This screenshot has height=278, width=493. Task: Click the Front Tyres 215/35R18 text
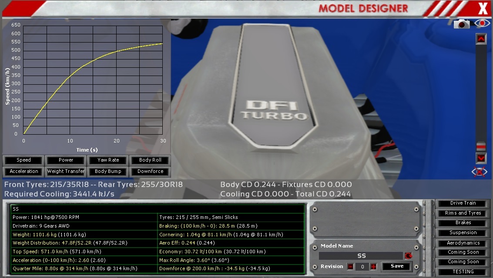[47, 185]
